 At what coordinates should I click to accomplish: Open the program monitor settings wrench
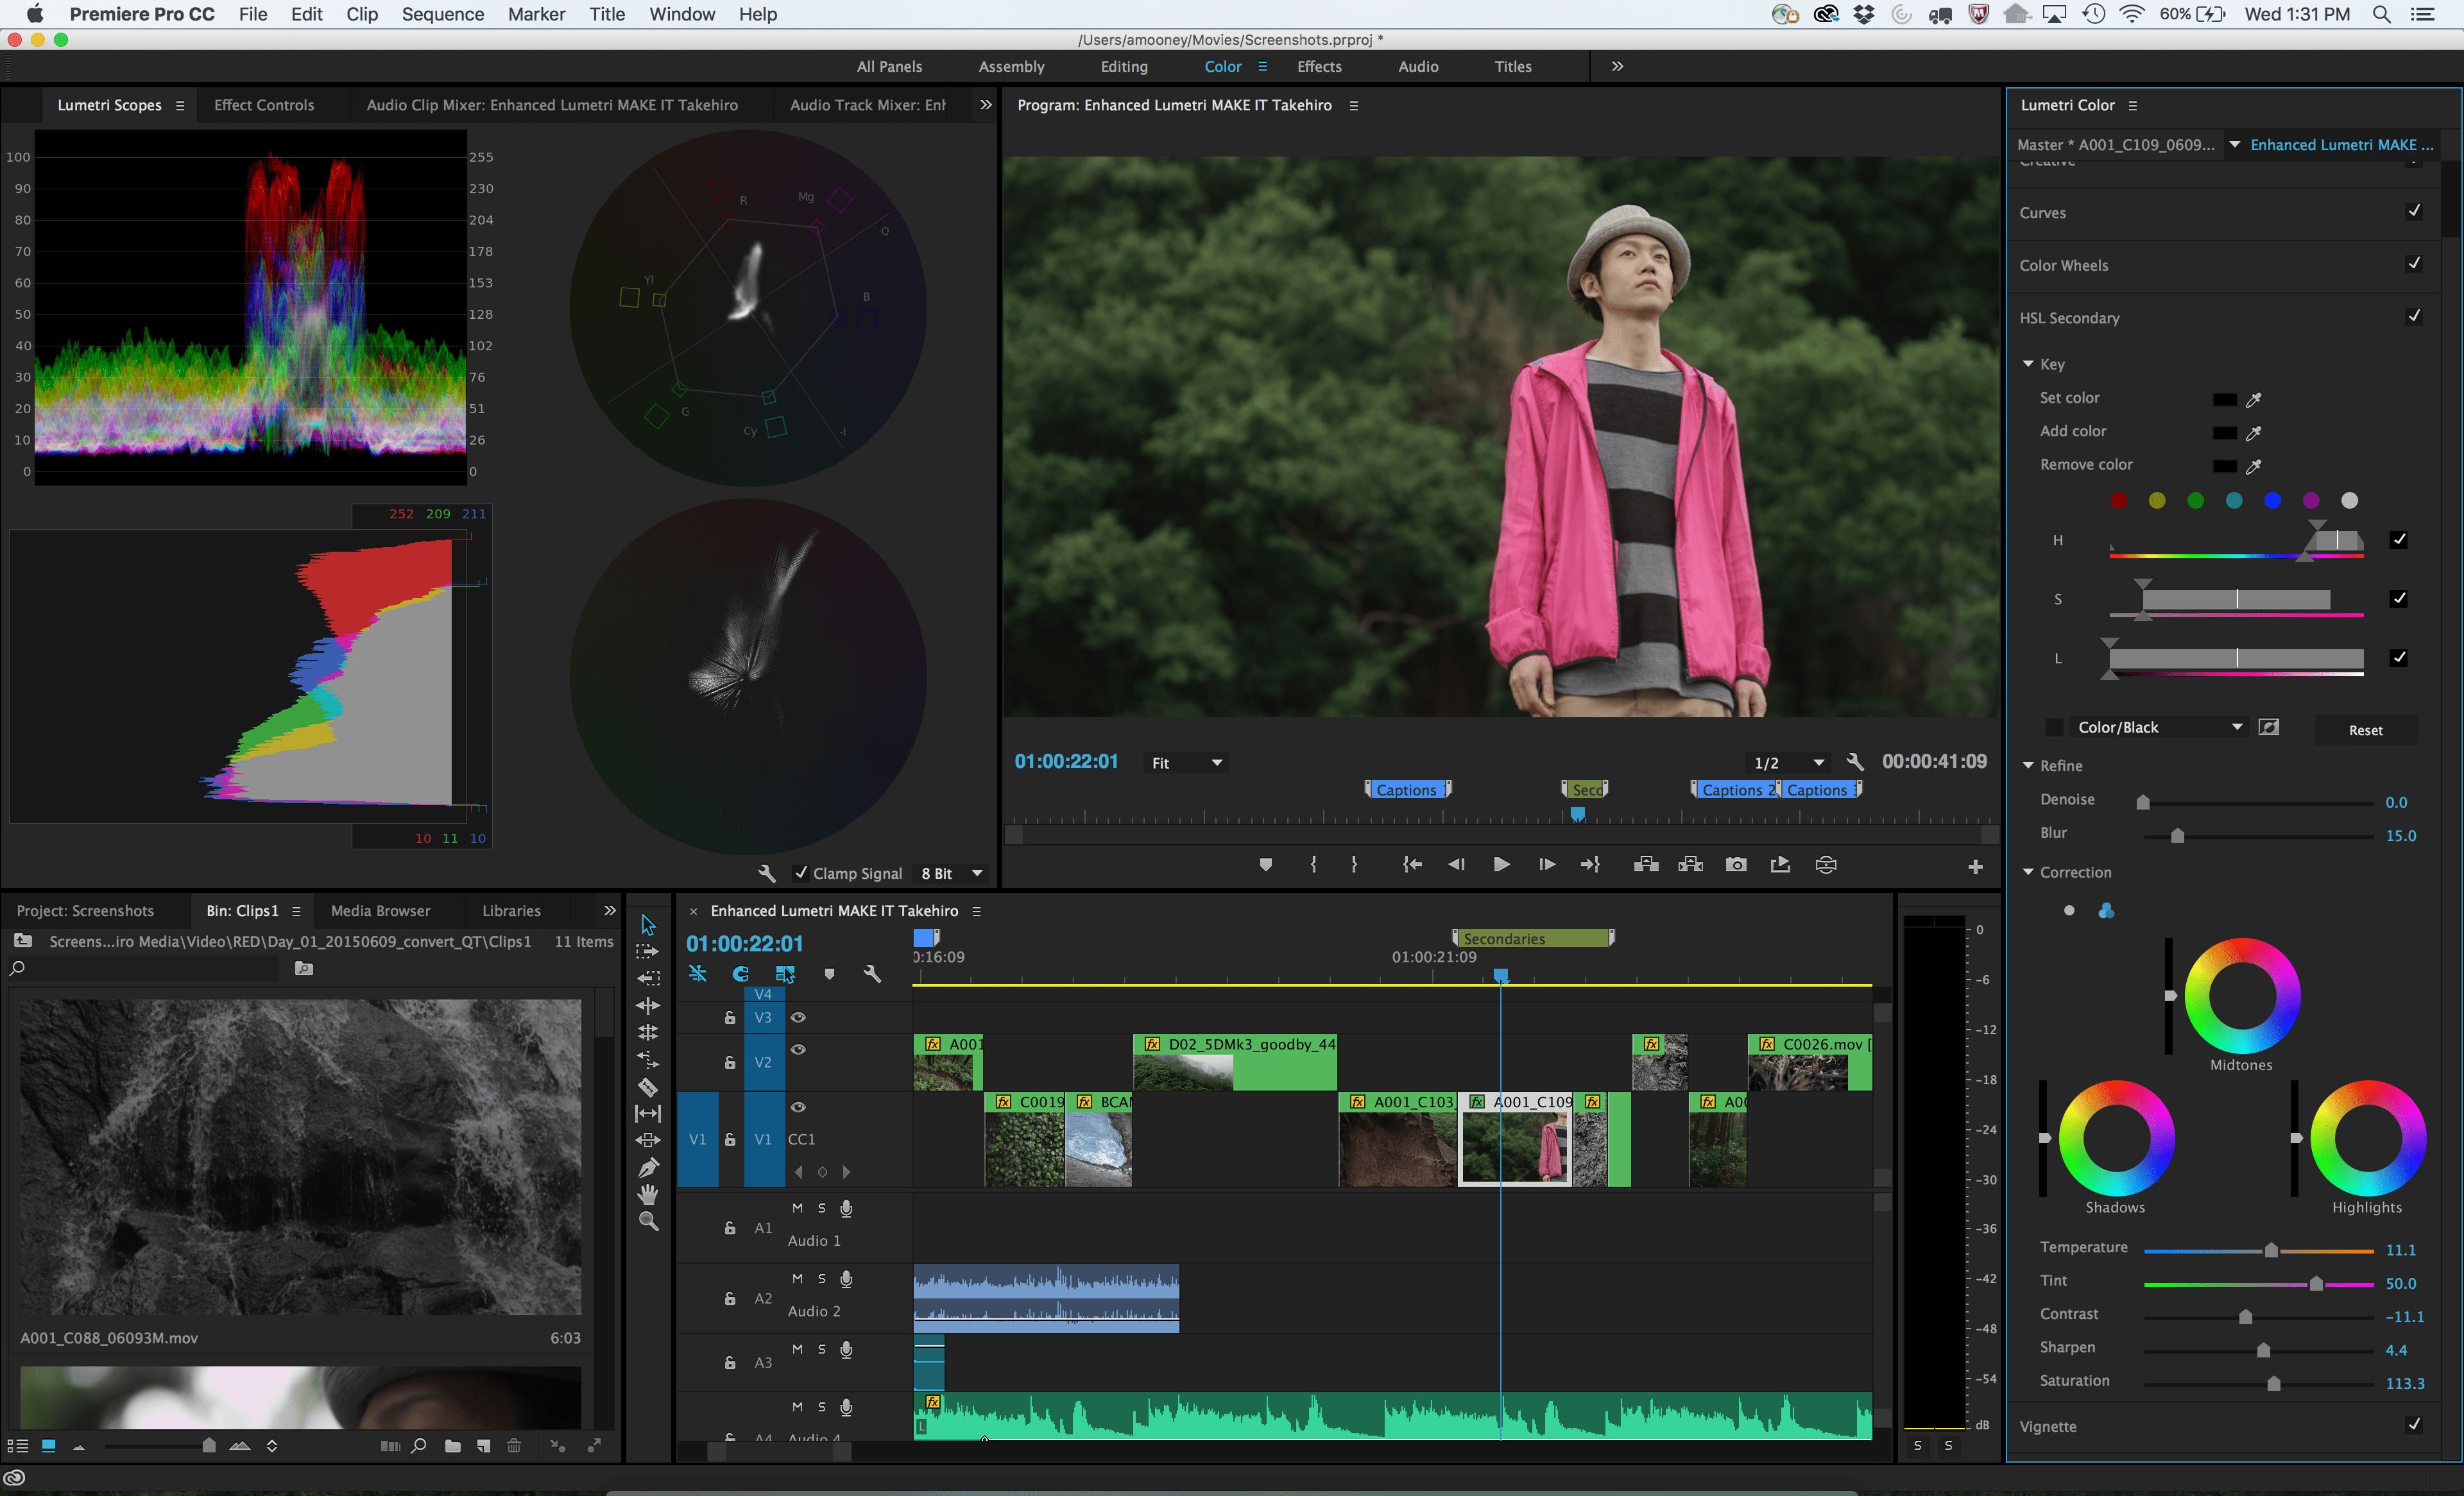pyautogui.click(x=1855, y=762)
